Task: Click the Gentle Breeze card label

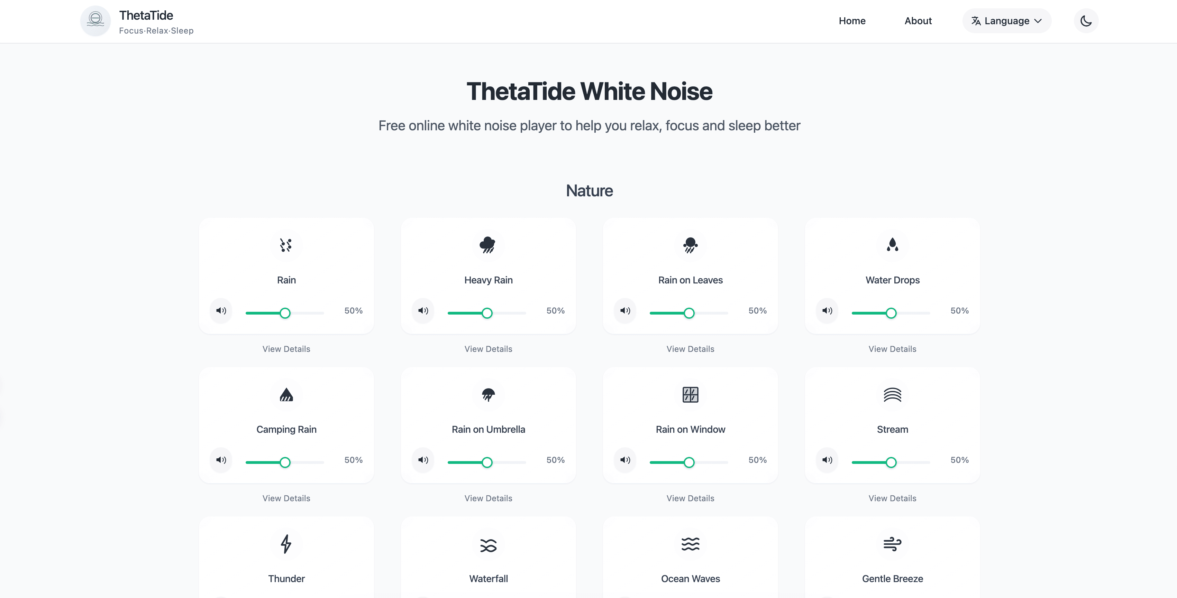Action: pos(892,579)
